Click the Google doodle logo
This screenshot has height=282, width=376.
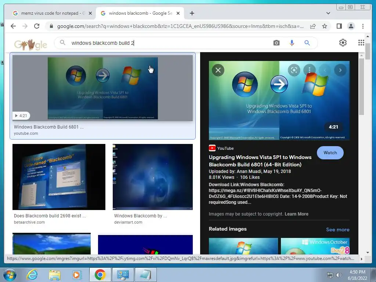coord(30,44)
